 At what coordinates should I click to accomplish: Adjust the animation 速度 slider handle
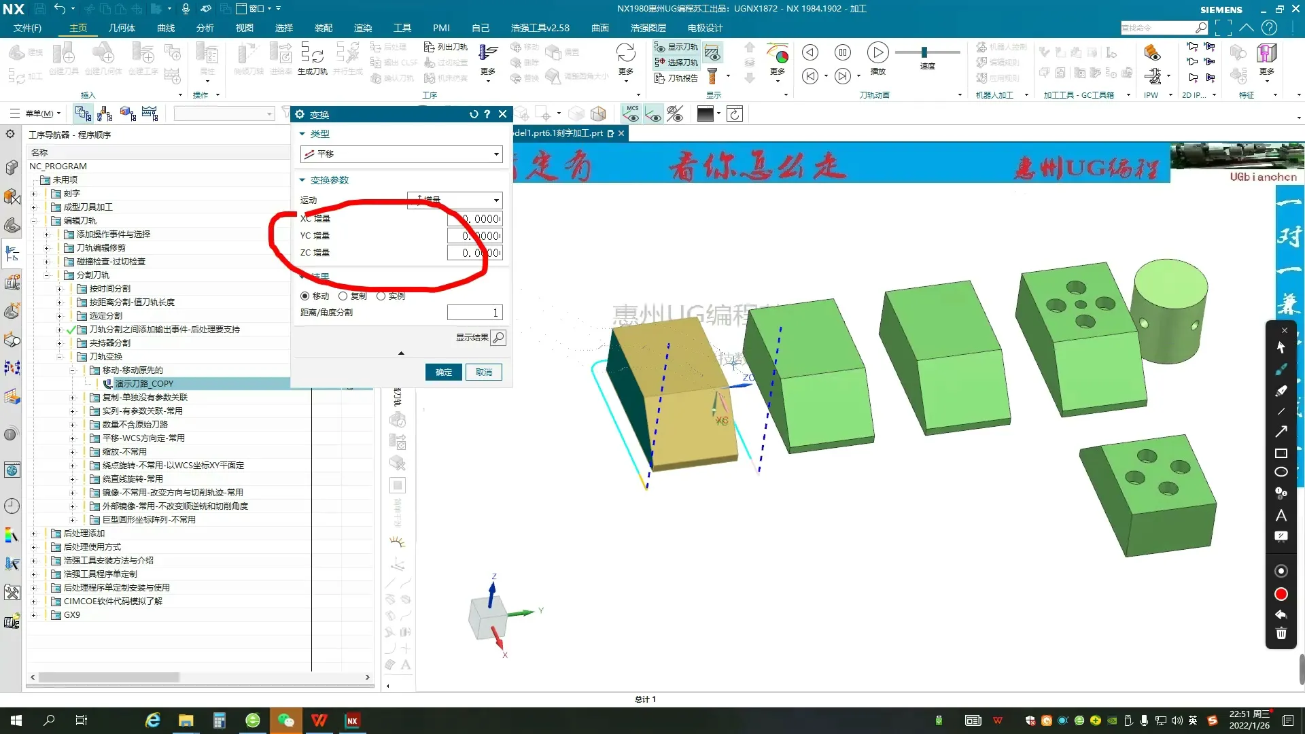[x=924, y=52]
